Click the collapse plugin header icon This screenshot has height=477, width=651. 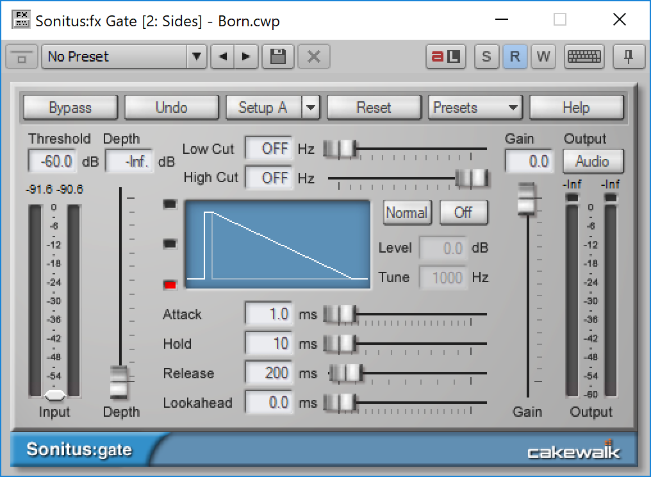click(21, 56)
